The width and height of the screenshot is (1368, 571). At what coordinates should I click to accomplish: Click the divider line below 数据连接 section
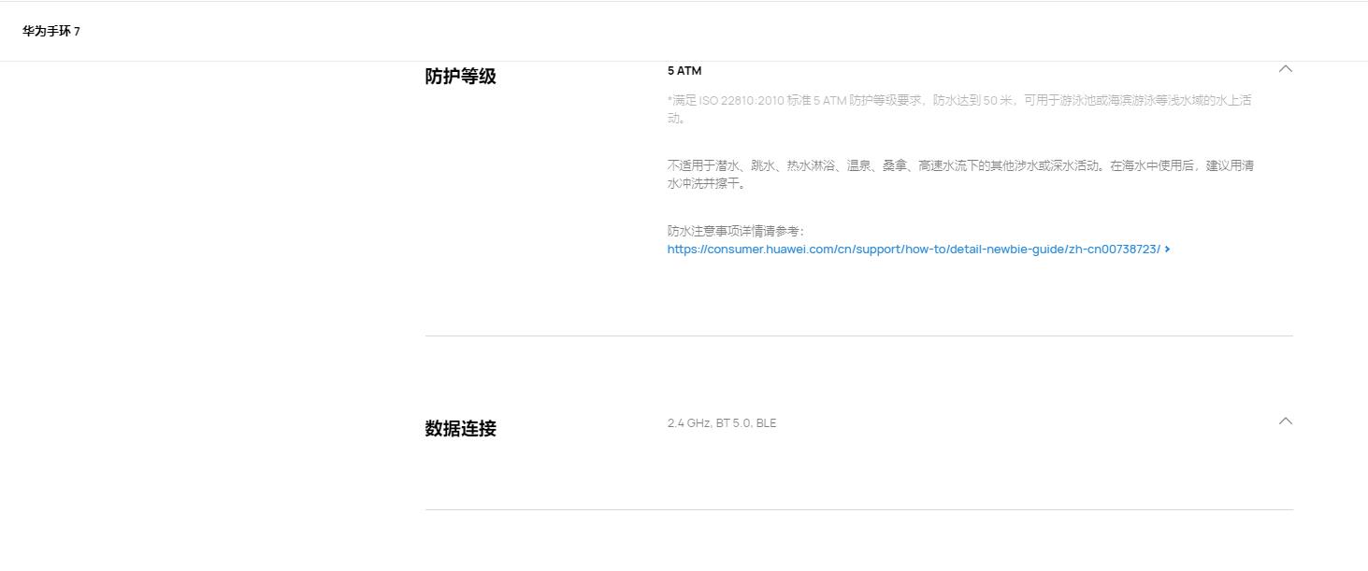click(x=858, y=509)
